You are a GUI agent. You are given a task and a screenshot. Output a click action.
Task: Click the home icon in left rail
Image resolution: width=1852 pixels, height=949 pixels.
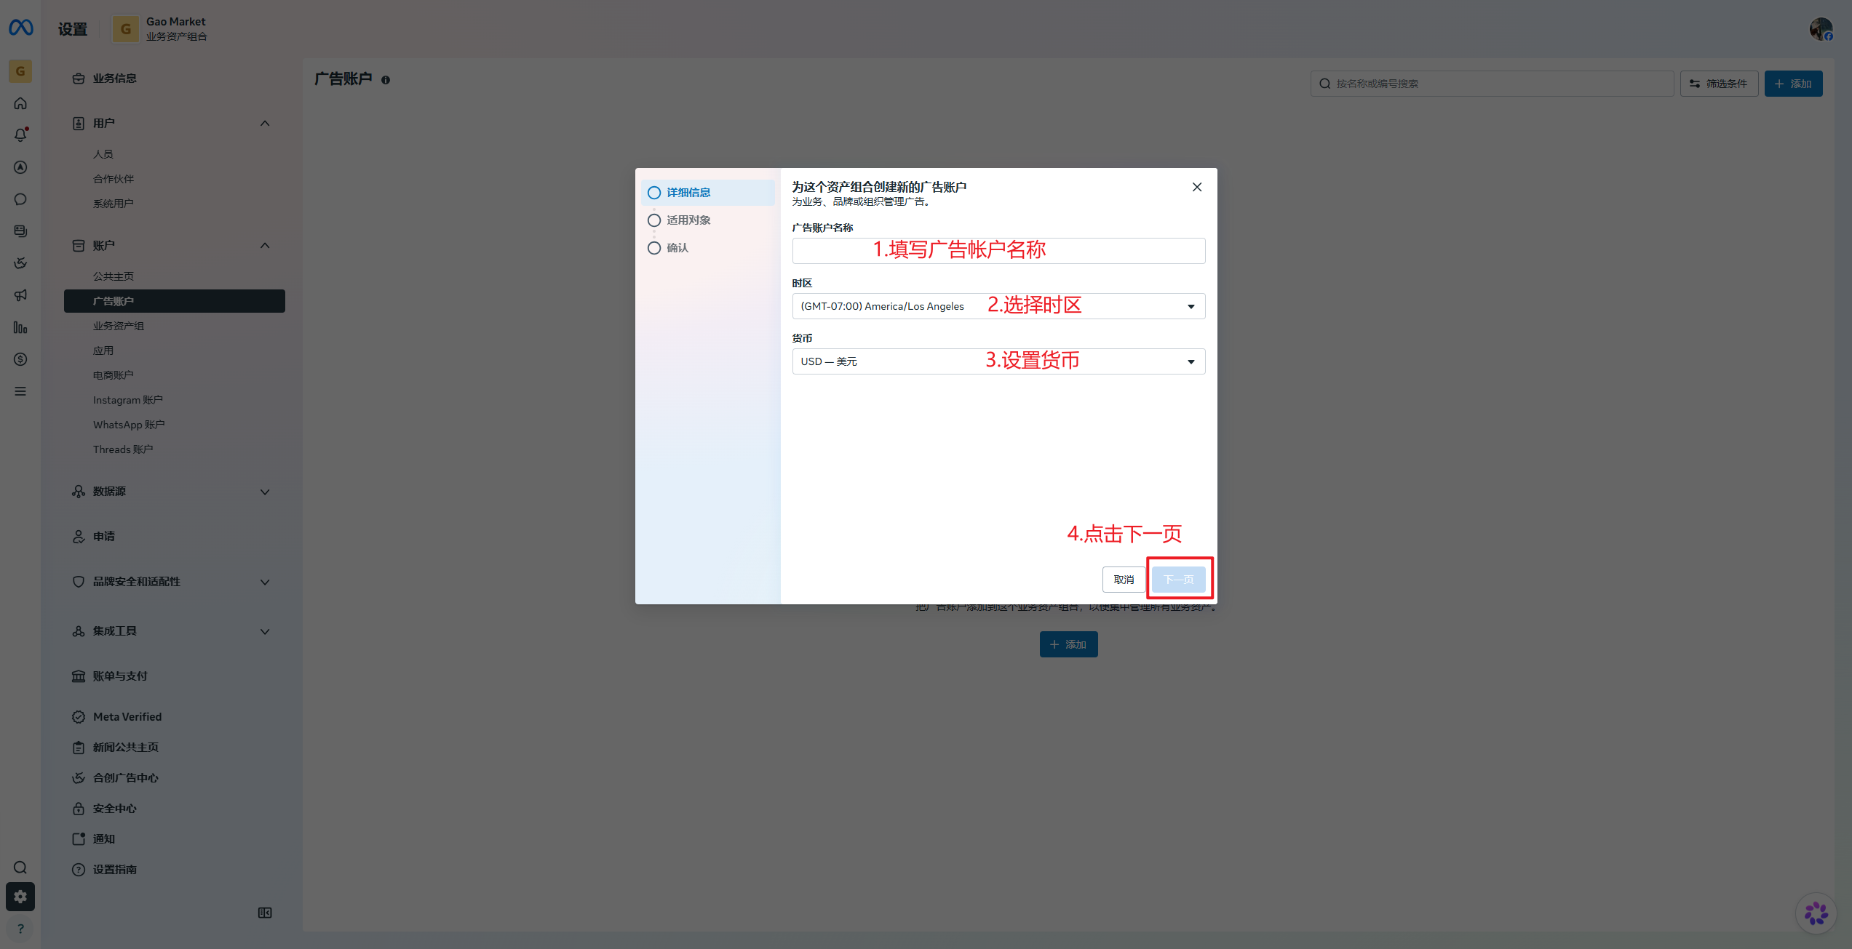[x=20, y=103]
